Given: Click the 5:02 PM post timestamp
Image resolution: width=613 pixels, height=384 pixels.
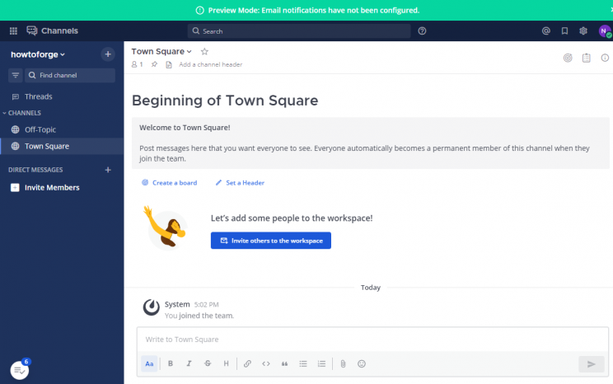Looking at the screenshot, I should pyautogui.click(x=207, y=305).
